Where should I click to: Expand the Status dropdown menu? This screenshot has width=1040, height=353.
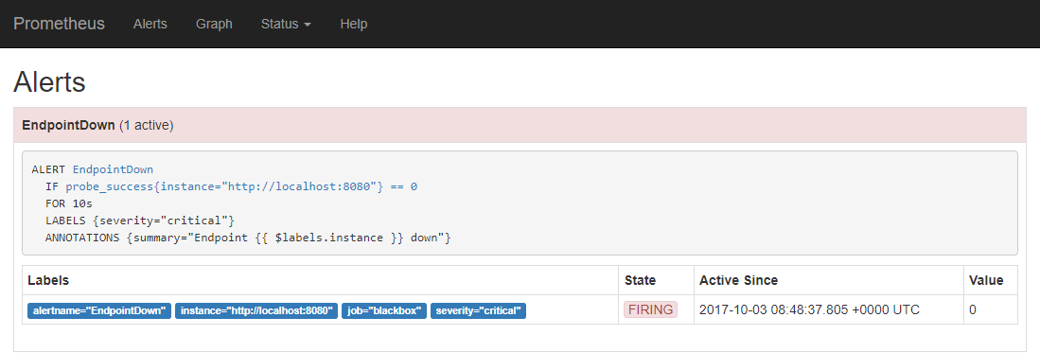click(x=286, y=24)
